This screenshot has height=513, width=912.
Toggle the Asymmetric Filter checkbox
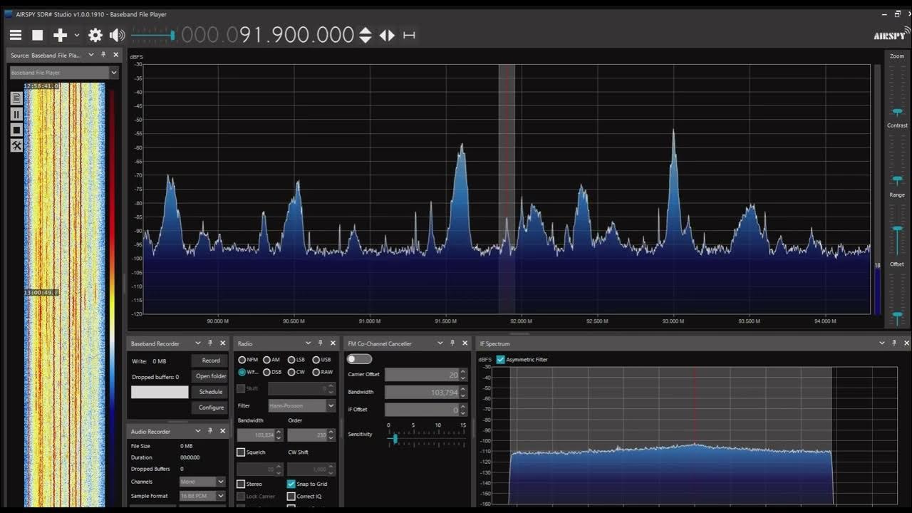500,360
